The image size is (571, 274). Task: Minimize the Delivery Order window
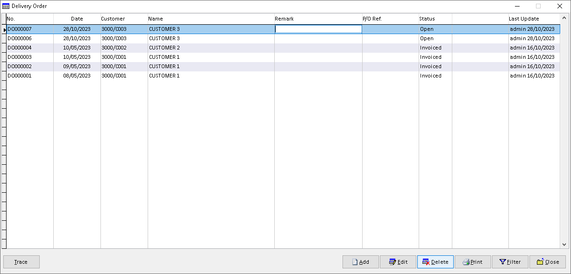point(517,6)
